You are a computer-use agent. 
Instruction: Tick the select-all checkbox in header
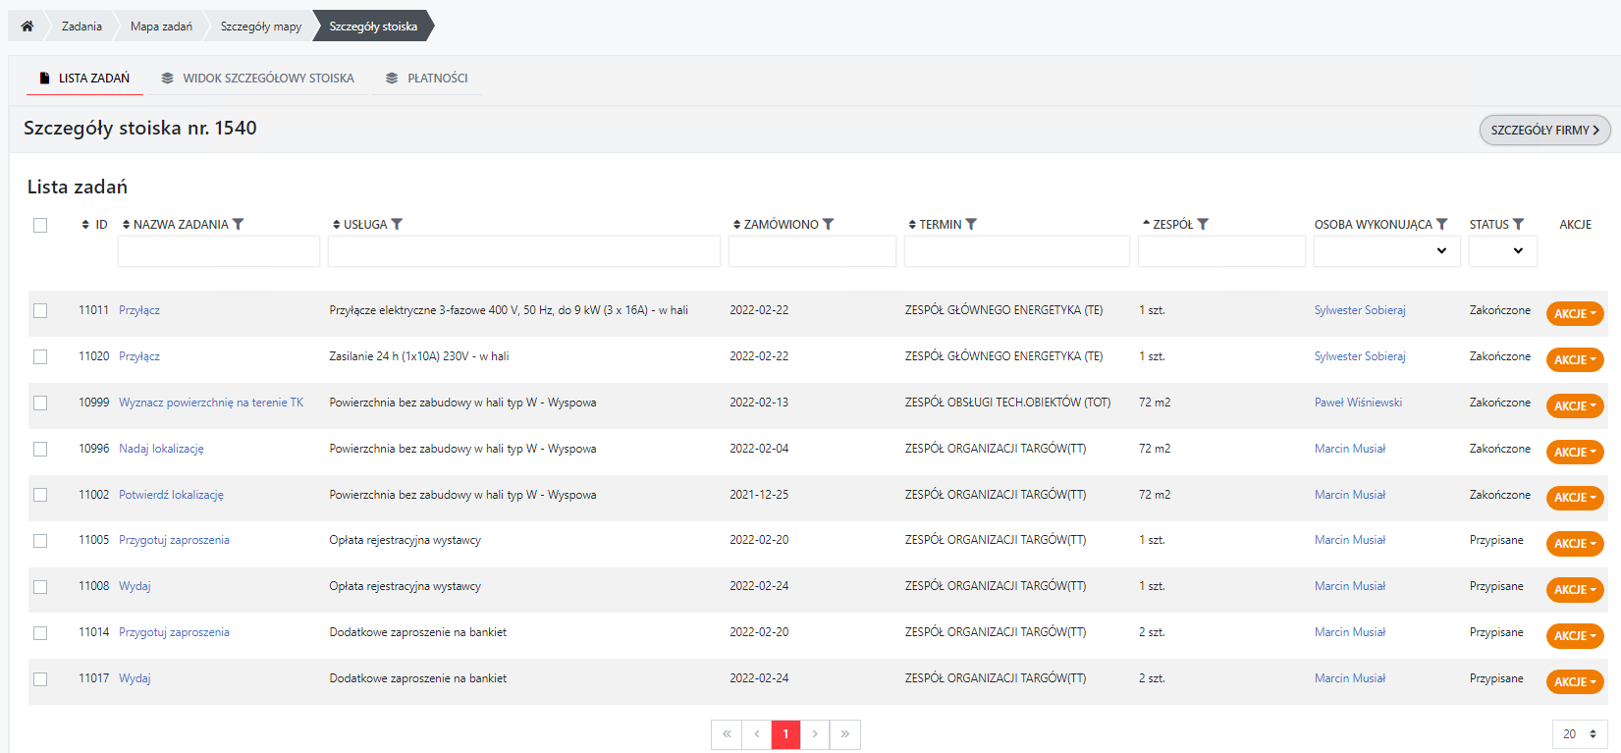(40, 225)
